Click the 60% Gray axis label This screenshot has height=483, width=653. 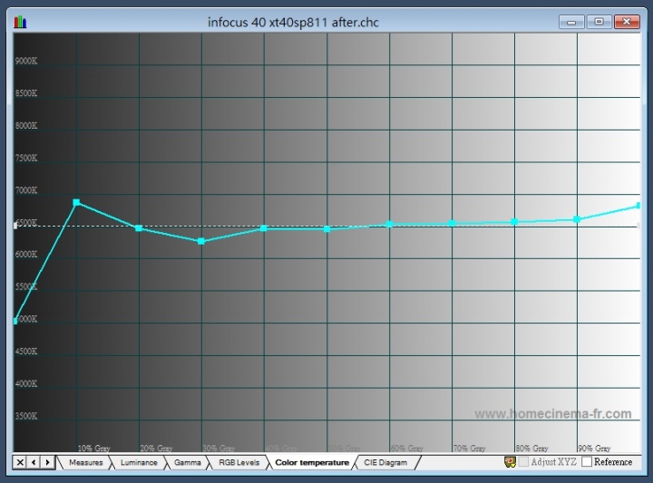coord(407,448)
